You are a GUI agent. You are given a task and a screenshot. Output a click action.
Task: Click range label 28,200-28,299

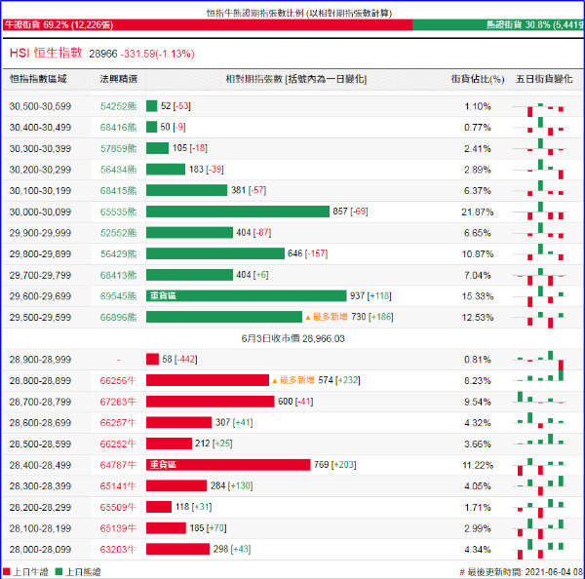click(40, 508)
